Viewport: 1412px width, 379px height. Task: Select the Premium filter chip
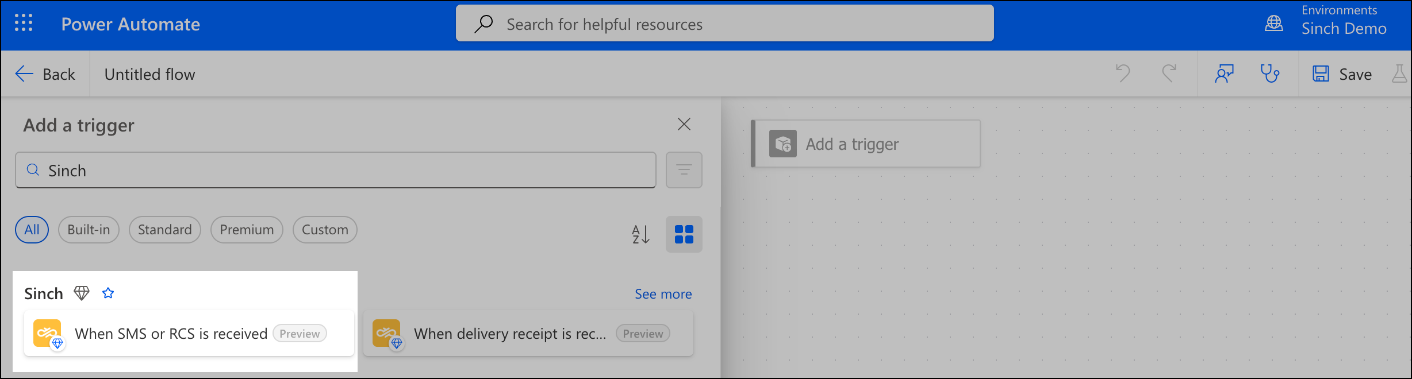(x=247, y=230)
